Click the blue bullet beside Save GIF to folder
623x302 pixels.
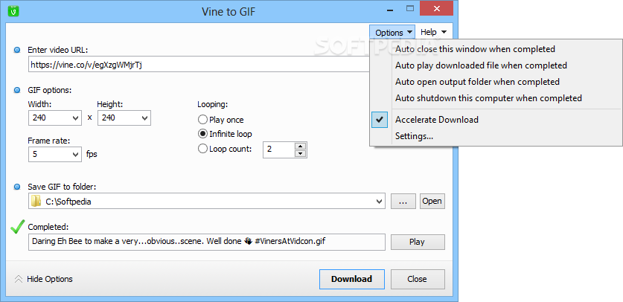point(17,187)
